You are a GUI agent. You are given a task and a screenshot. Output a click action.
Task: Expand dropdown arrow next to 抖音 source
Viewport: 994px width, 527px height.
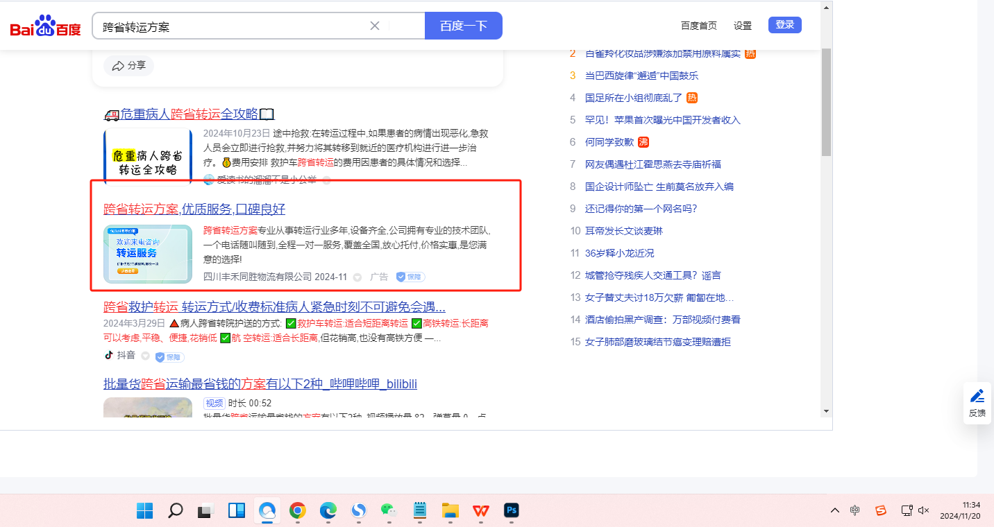pyautogui.click(x=145, y=356)
